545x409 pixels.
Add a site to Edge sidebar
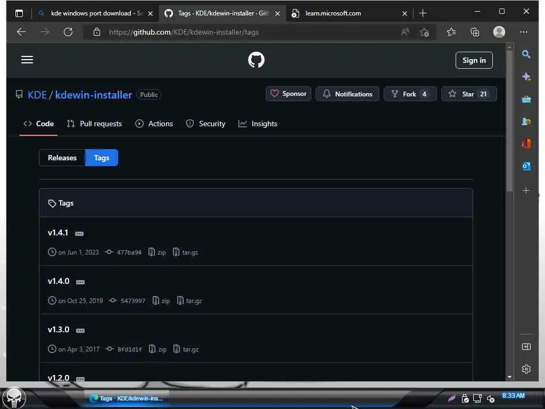click(x=526, y=191)
